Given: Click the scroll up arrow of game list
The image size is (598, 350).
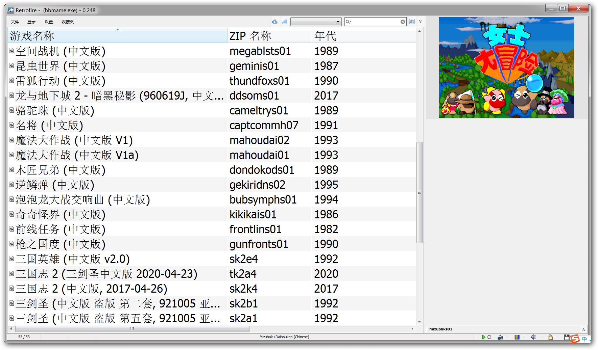Looking at the screenshot, I should coord(420,31).
